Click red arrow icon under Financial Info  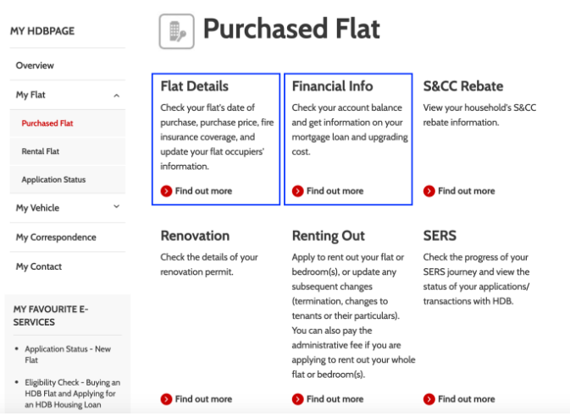click(298, 191)
